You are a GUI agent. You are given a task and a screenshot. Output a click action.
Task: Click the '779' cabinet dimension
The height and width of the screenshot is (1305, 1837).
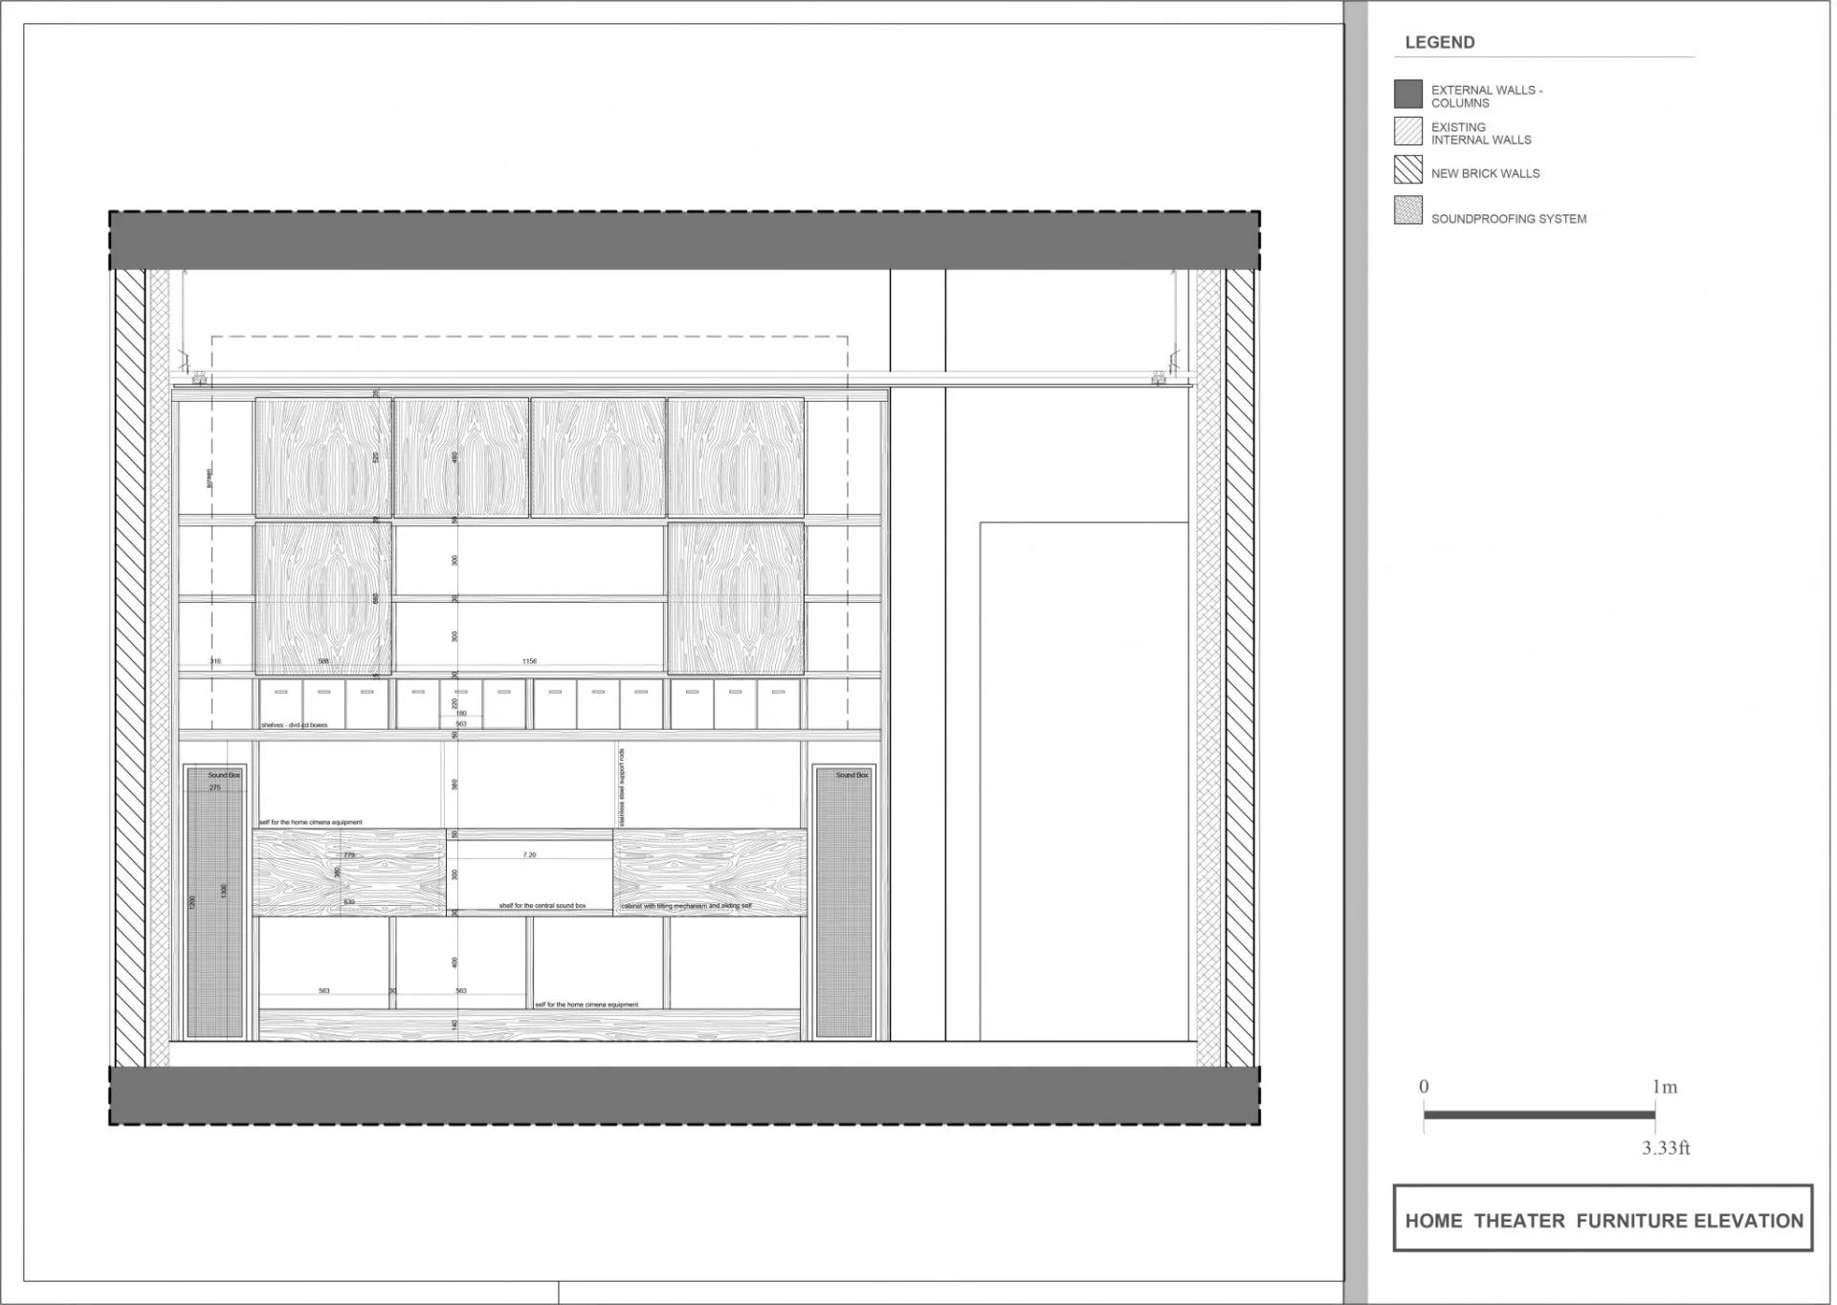(x=349, y=854)
